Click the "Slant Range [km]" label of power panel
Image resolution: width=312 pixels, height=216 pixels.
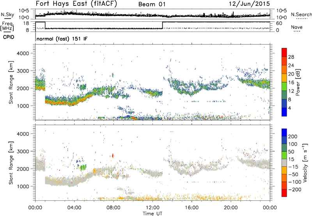tap(11, 82)
